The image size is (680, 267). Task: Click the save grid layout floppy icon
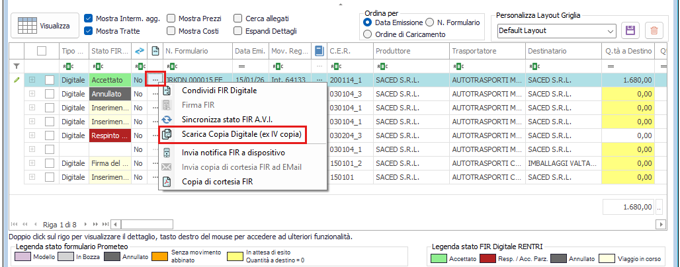pos(630,30)
